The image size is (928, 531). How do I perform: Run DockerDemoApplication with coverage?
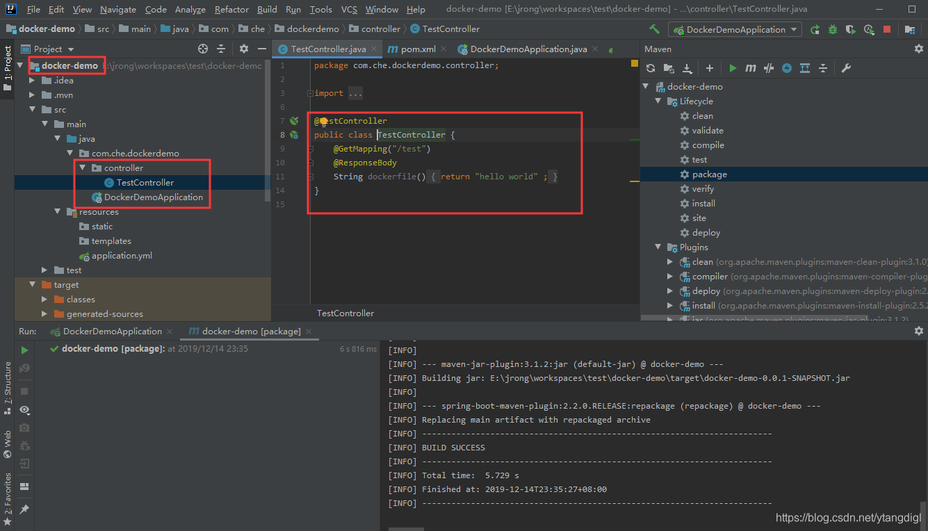click(850, 29)
